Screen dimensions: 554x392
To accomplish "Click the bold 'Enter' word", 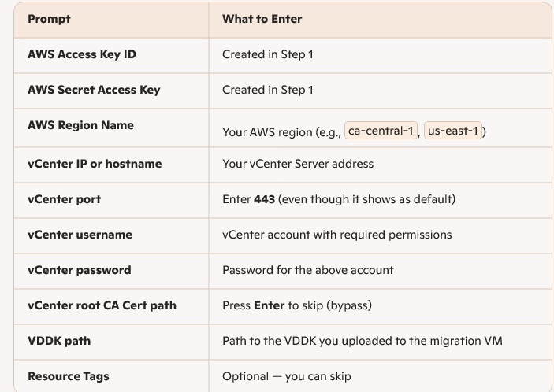I will (269, 305).
